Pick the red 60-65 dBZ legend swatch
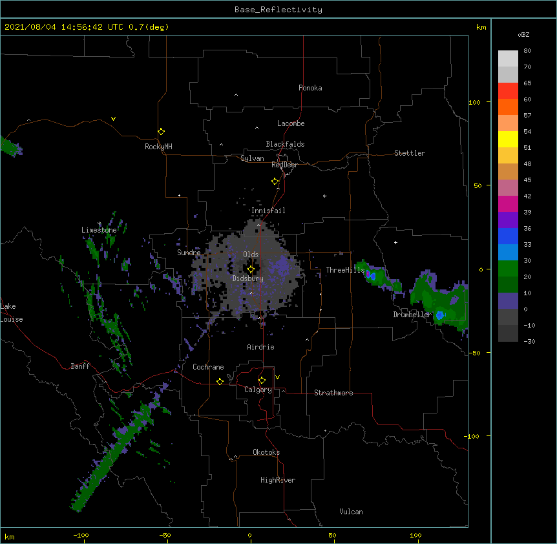Image resolution: width=557 pixels, height=544 pixels. (x=508, y=91)
